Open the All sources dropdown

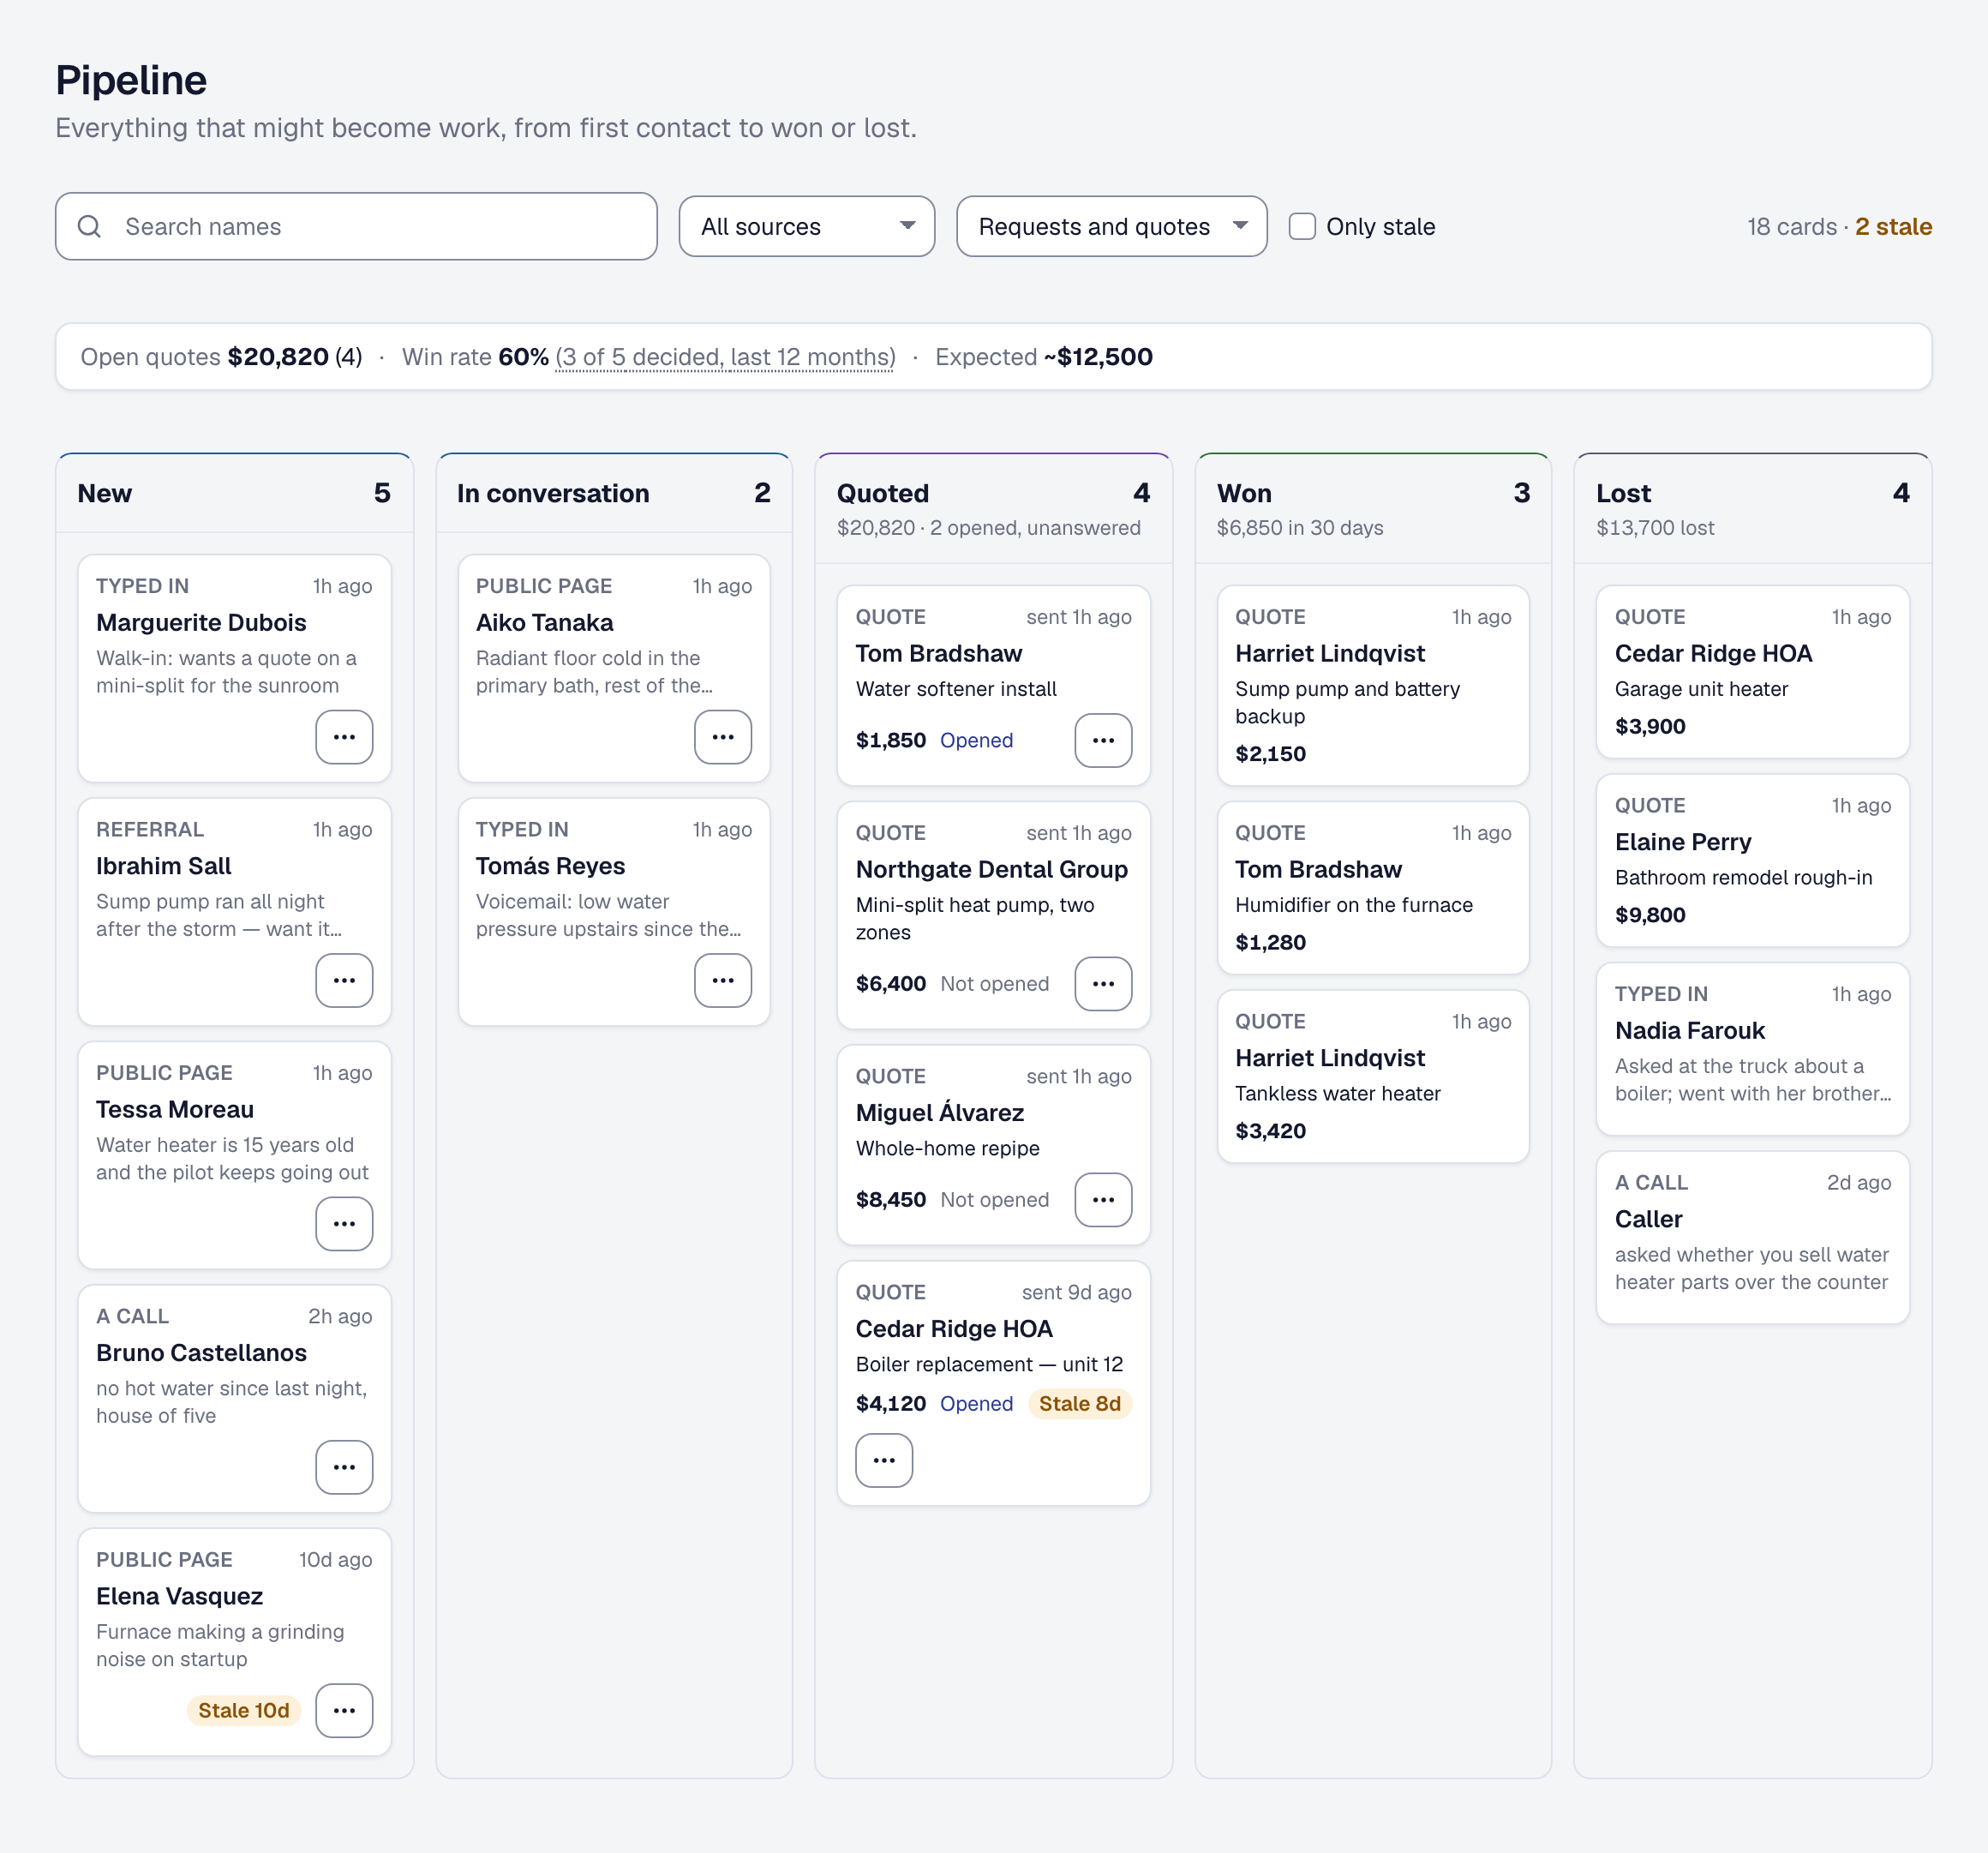(x=807, y=226)
